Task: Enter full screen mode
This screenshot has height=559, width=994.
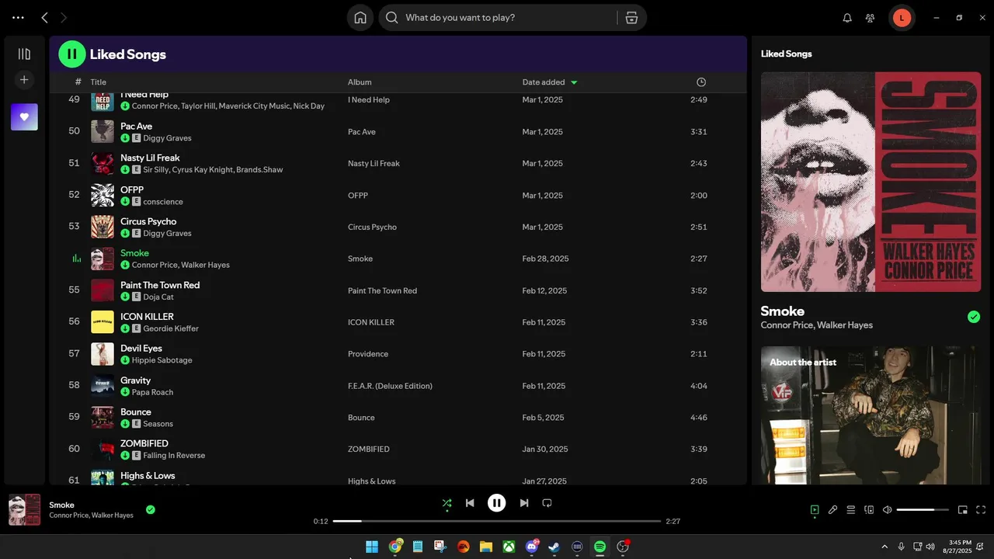Action: coord(981,510)
